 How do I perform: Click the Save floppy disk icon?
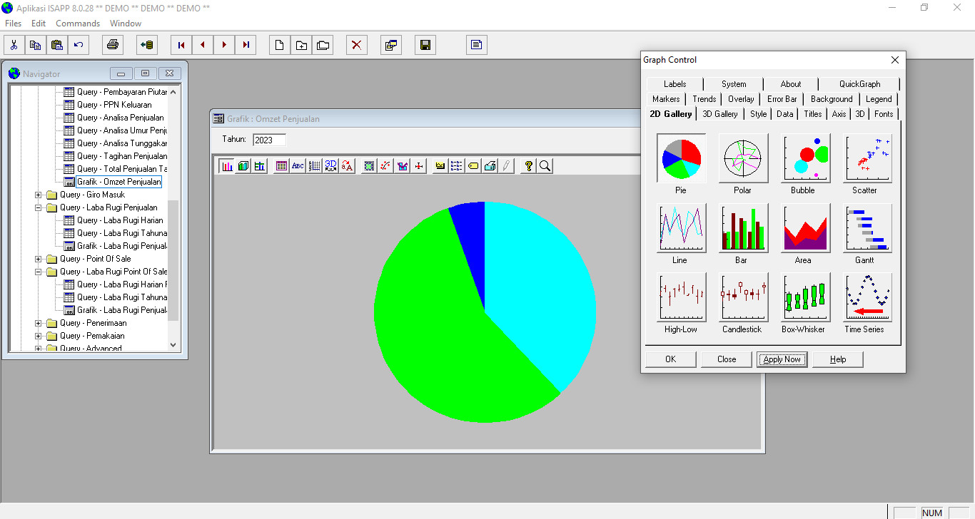tap(425, 46)
